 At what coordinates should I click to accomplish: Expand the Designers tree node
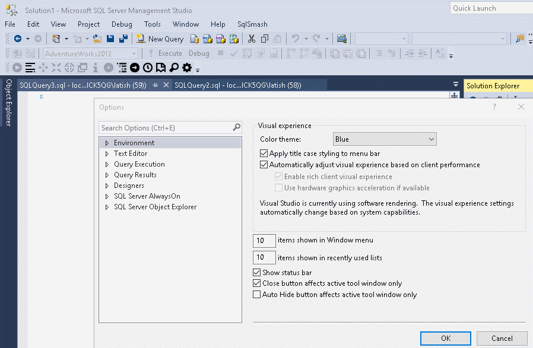[x=107, y=186]
